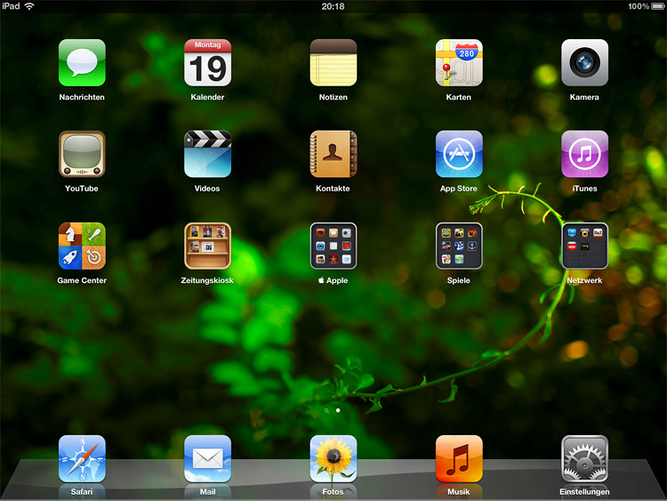Tap the iPad label in status bar
Viewport: 667px width, 501px height.
[x=11, y=6]
